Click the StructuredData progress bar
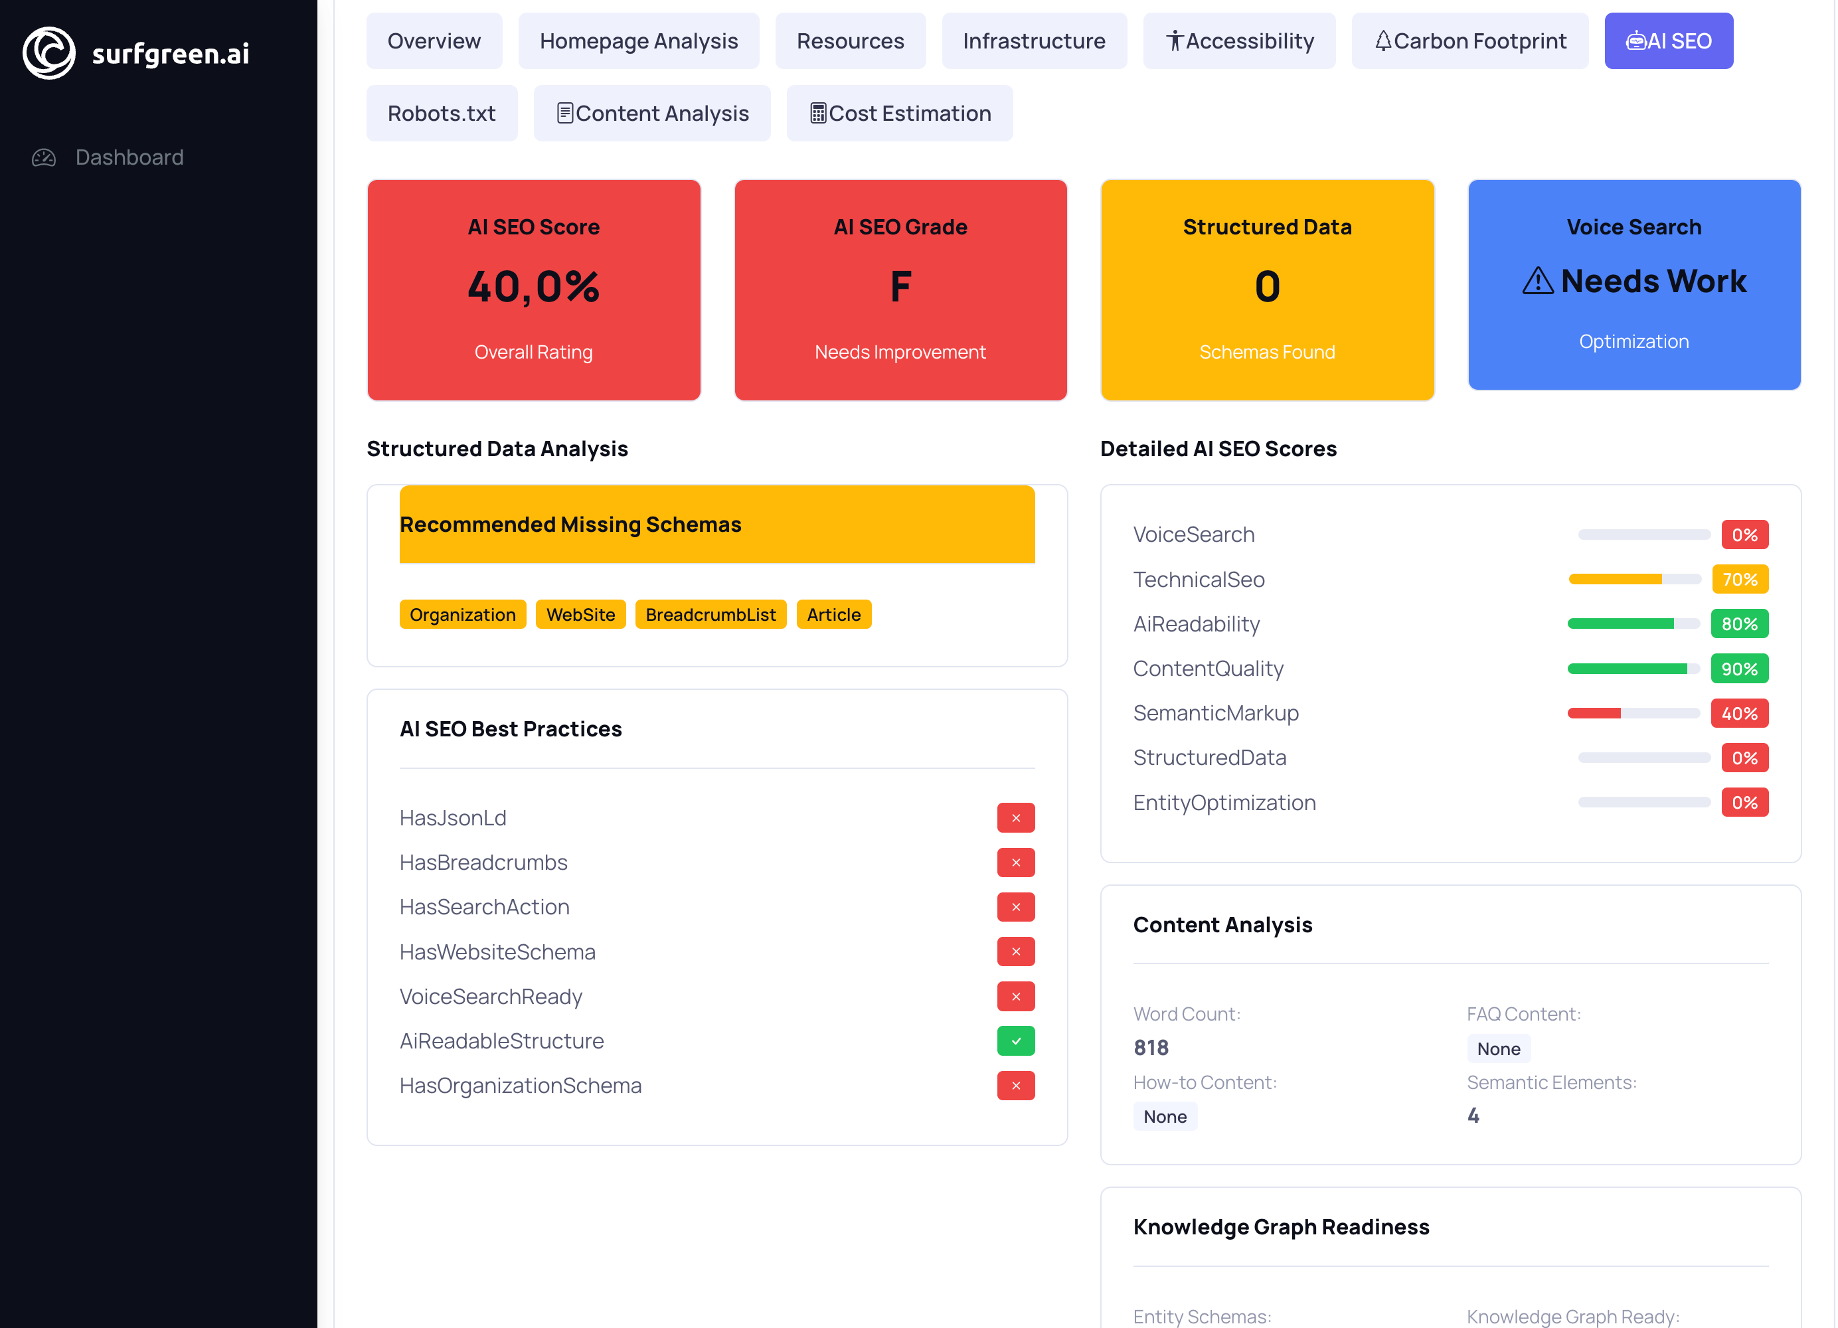The height and width of the screenshot is (1328, 1838). point(1644,758)
